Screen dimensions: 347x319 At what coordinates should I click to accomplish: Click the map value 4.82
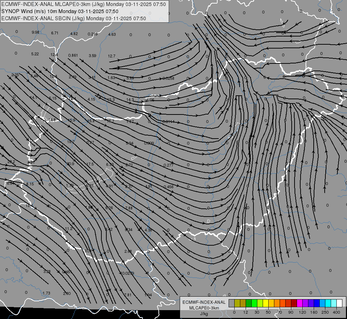(x=74, y=34)
